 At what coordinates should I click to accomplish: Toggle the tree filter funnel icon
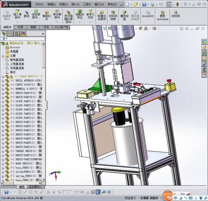[x=4, y=39]
